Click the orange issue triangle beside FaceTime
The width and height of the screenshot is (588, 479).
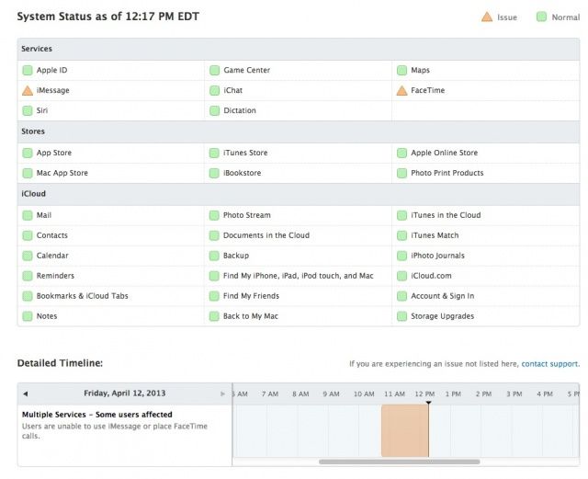[401, 90]
